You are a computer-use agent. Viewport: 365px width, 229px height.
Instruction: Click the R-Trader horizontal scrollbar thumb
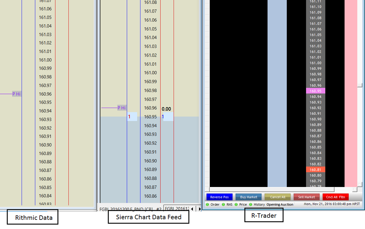(272, 189)
